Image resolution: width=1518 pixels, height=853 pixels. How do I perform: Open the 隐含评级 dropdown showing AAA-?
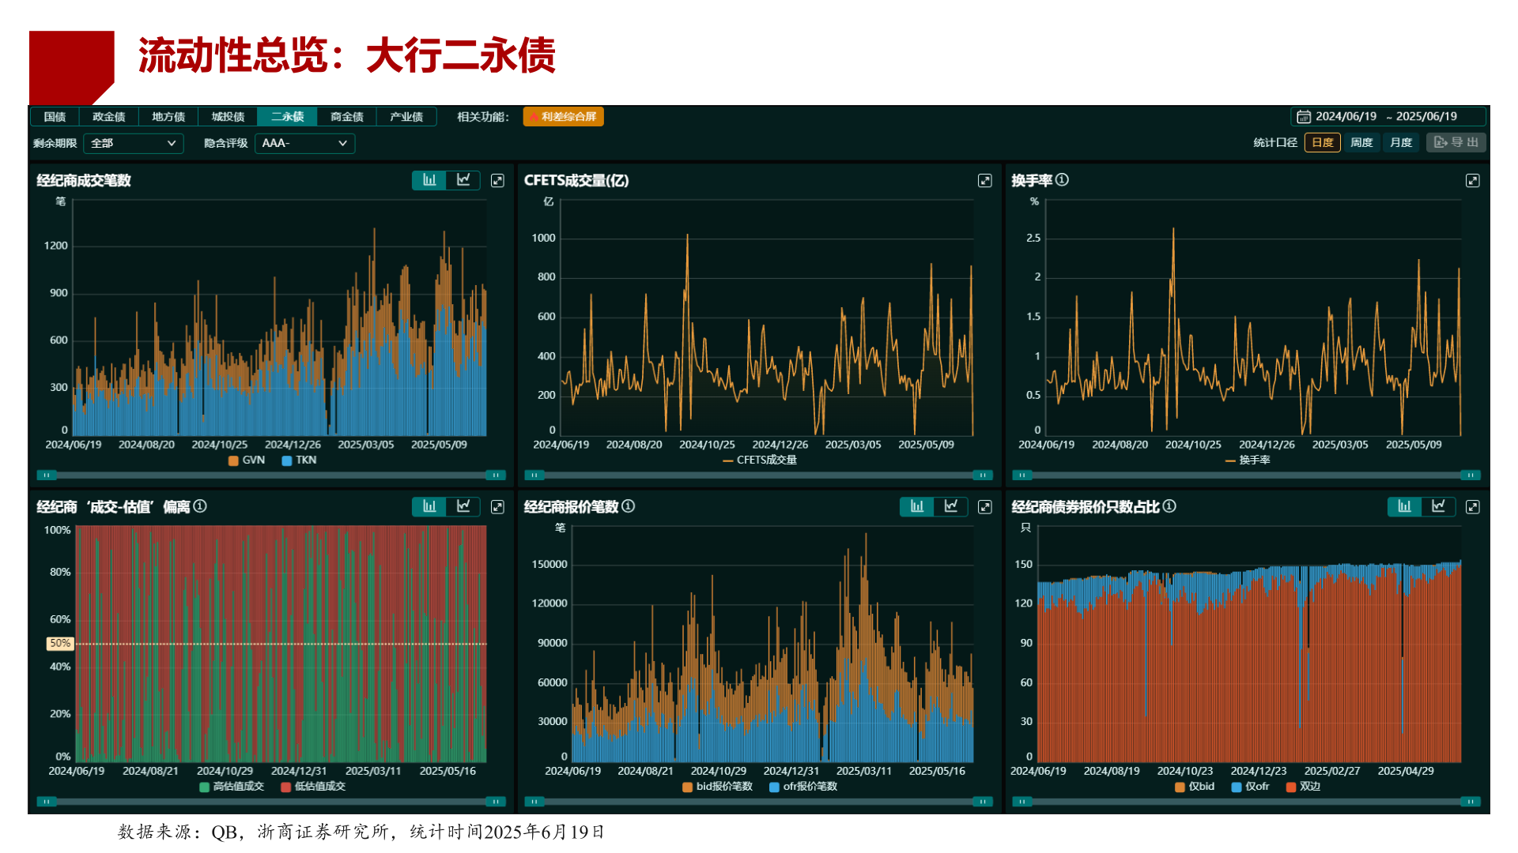point(304,144)
